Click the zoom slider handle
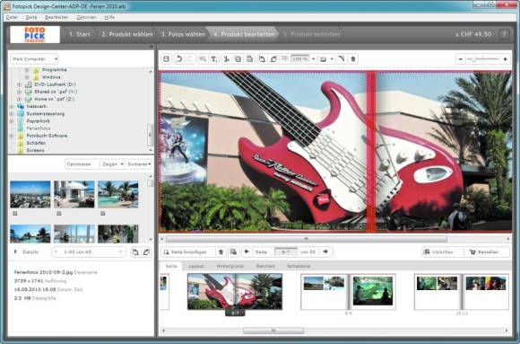 point(474,59)
